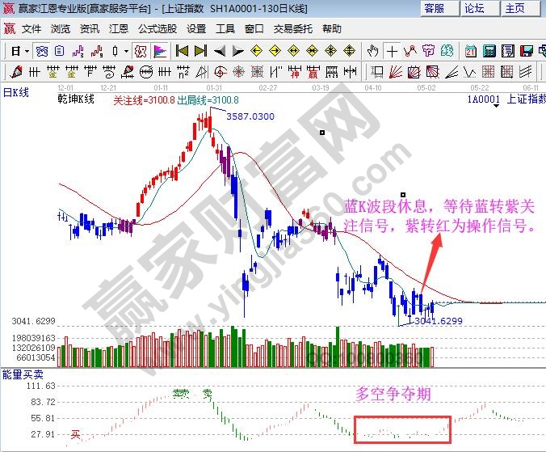Open the 江恩 menu

pos(117,28)
